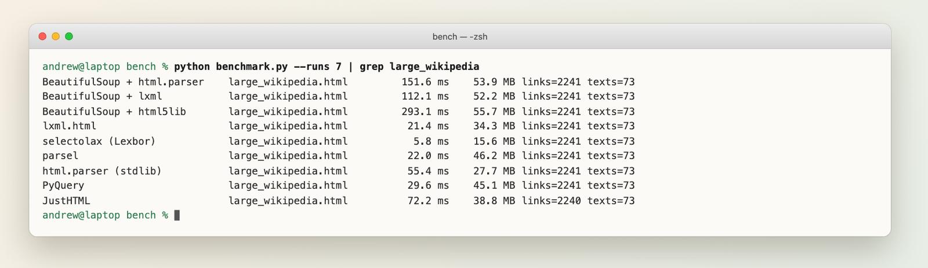Click the '55.7 MB' memory value
The height and width of the screenshot is (268, 928).
pyautogui.click(x=494, y=111)
